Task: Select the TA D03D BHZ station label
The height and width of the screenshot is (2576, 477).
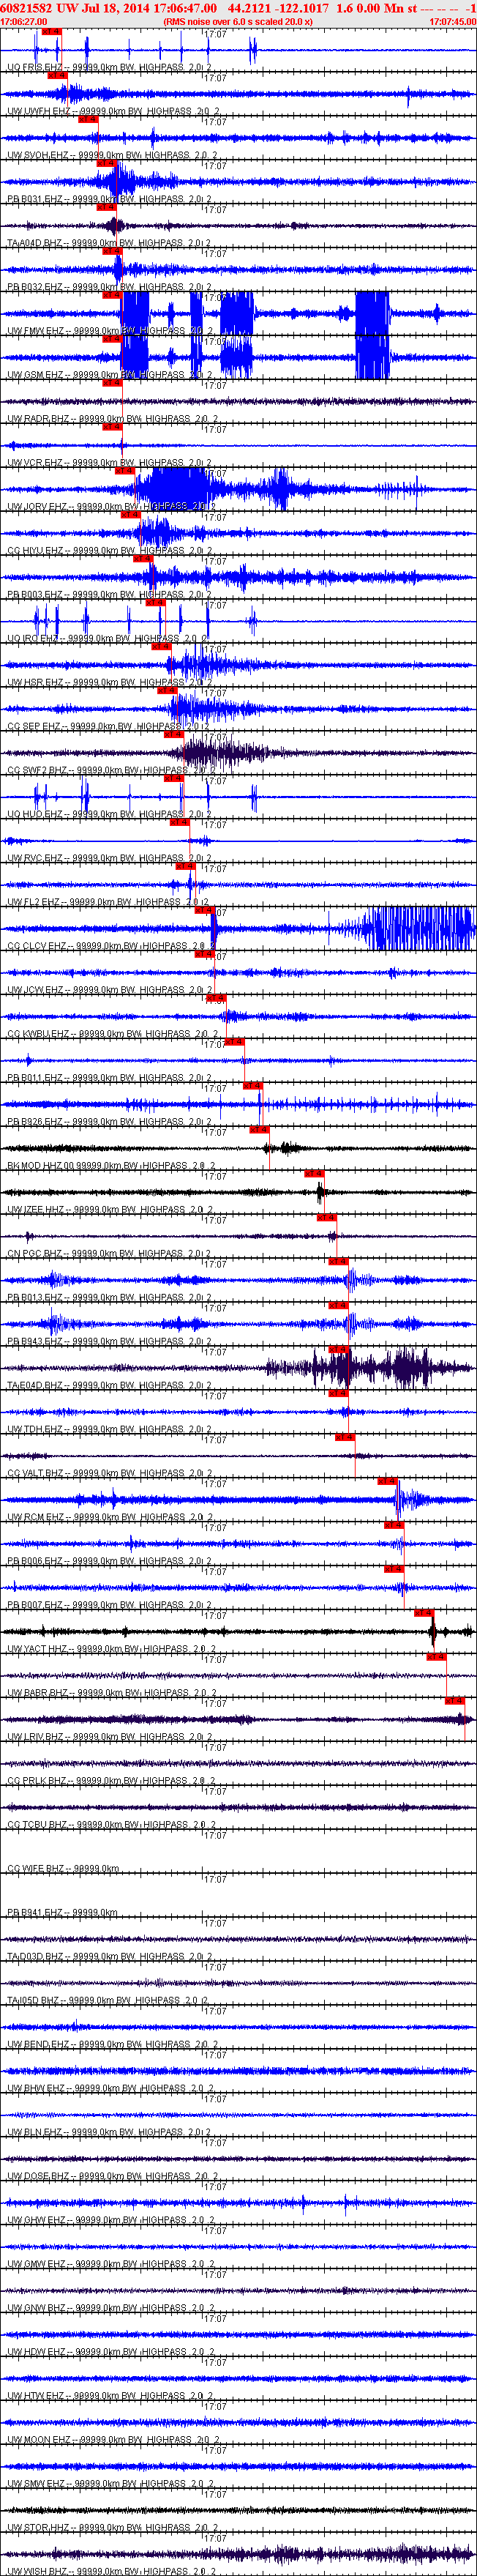Action: [x=36, y=1956]
